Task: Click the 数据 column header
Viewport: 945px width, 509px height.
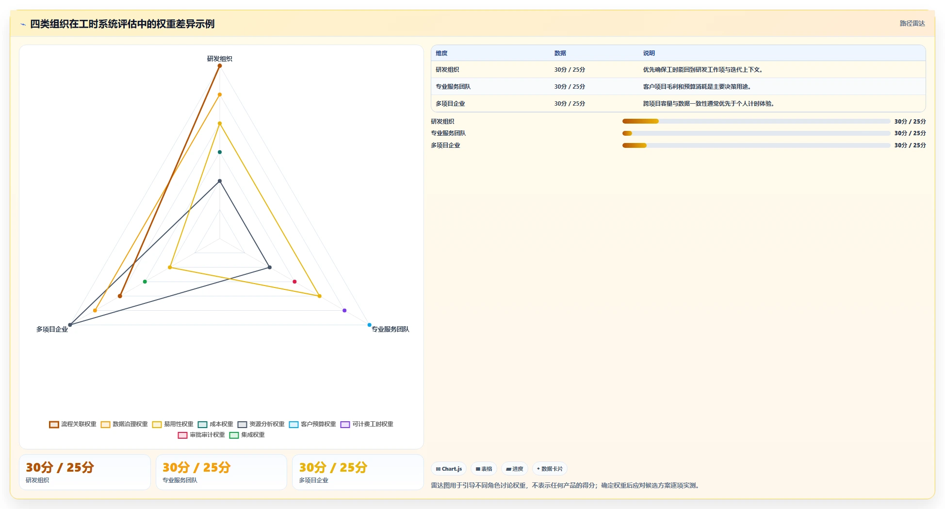Action: pyautogui.click(x=560, y=53)
